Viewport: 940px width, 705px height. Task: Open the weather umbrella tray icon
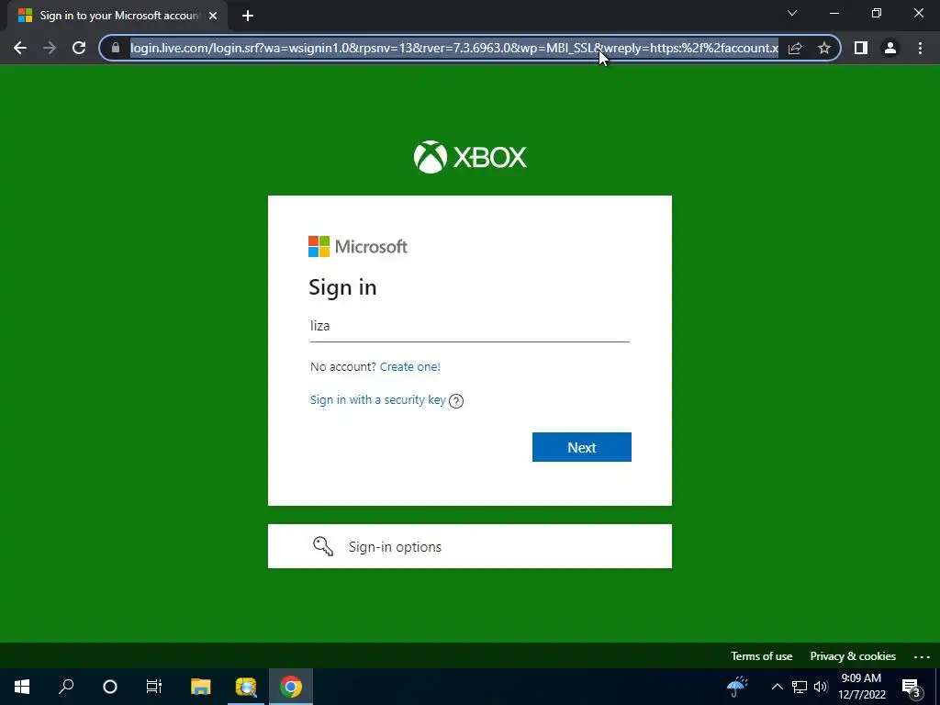737,687
